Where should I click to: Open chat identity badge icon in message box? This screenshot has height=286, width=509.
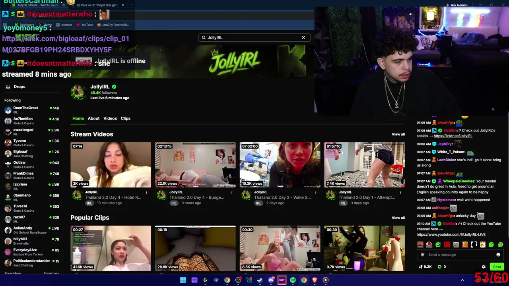coord(422,255)
